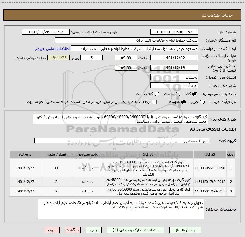Click the delivery city field خرم آباد
The image size is (245, 237).
point(174,85)
